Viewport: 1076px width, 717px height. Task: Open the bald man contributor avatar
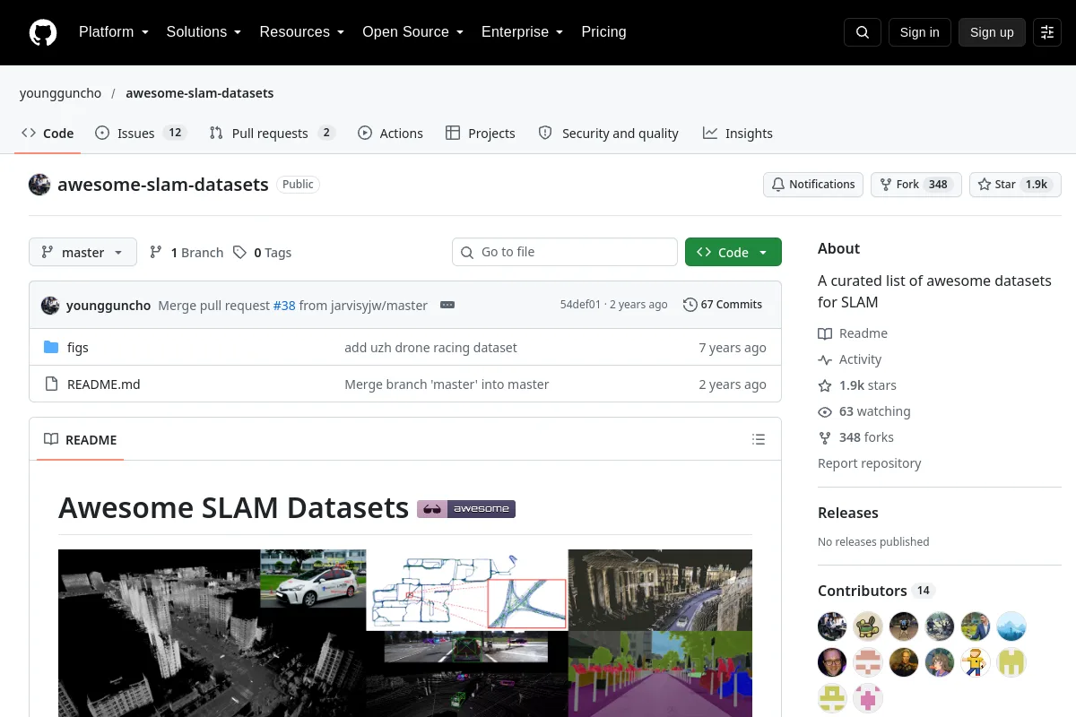[x=832, y=661]
